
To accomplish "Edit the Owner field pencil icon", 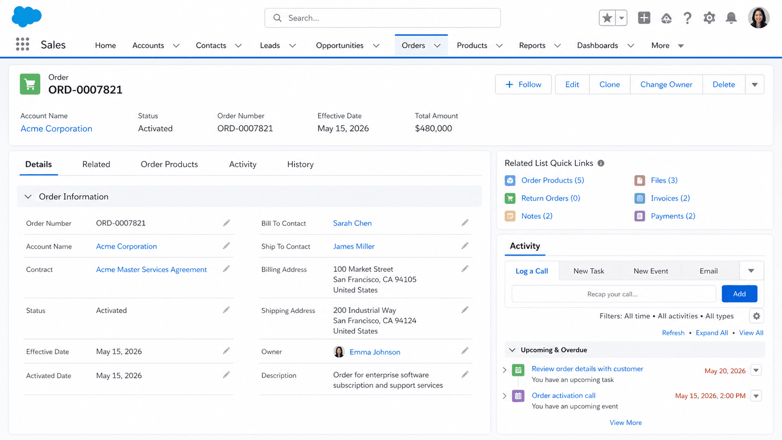I will pyautogui.click(x=465, y=351).
